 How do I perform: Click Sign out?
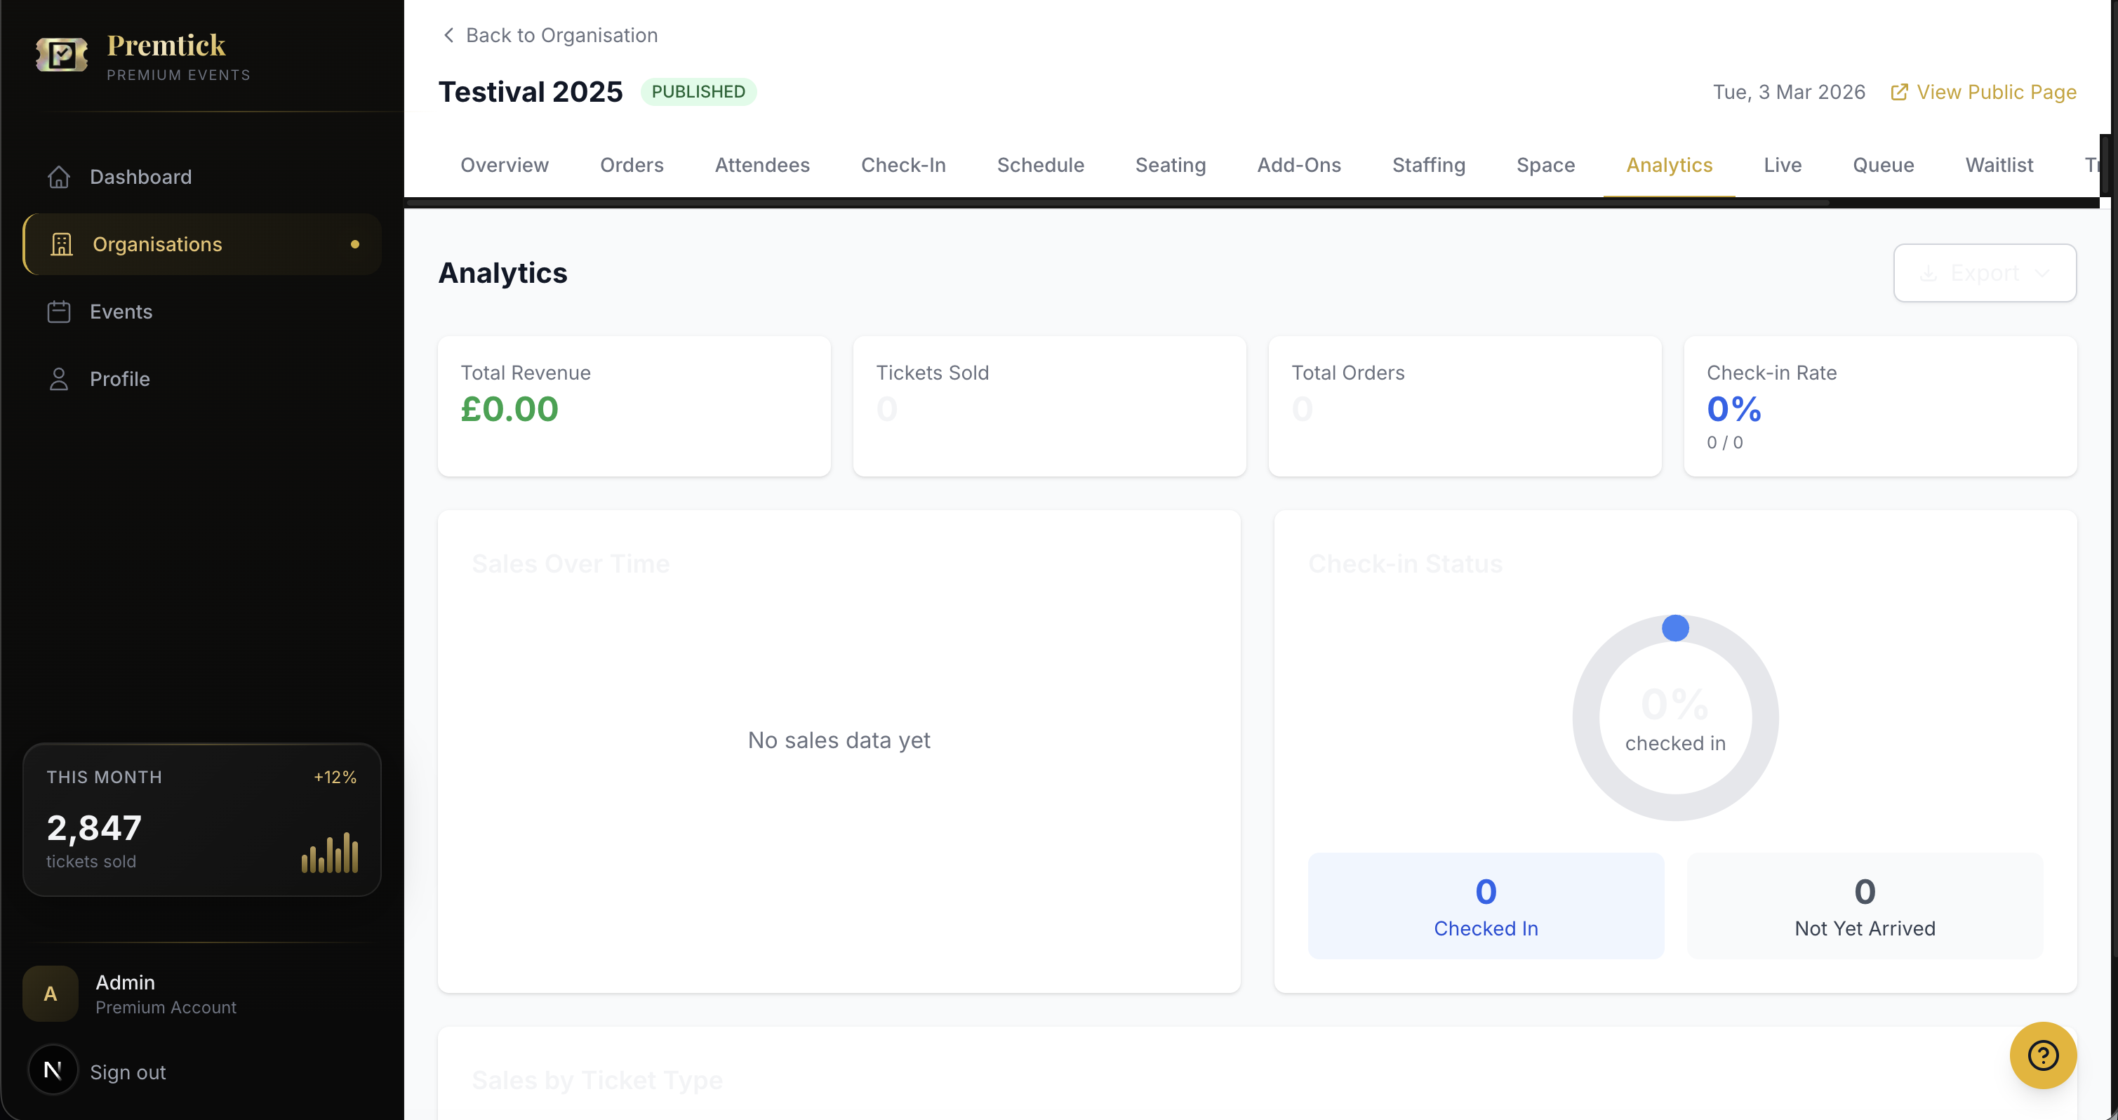coord(128,1072)
